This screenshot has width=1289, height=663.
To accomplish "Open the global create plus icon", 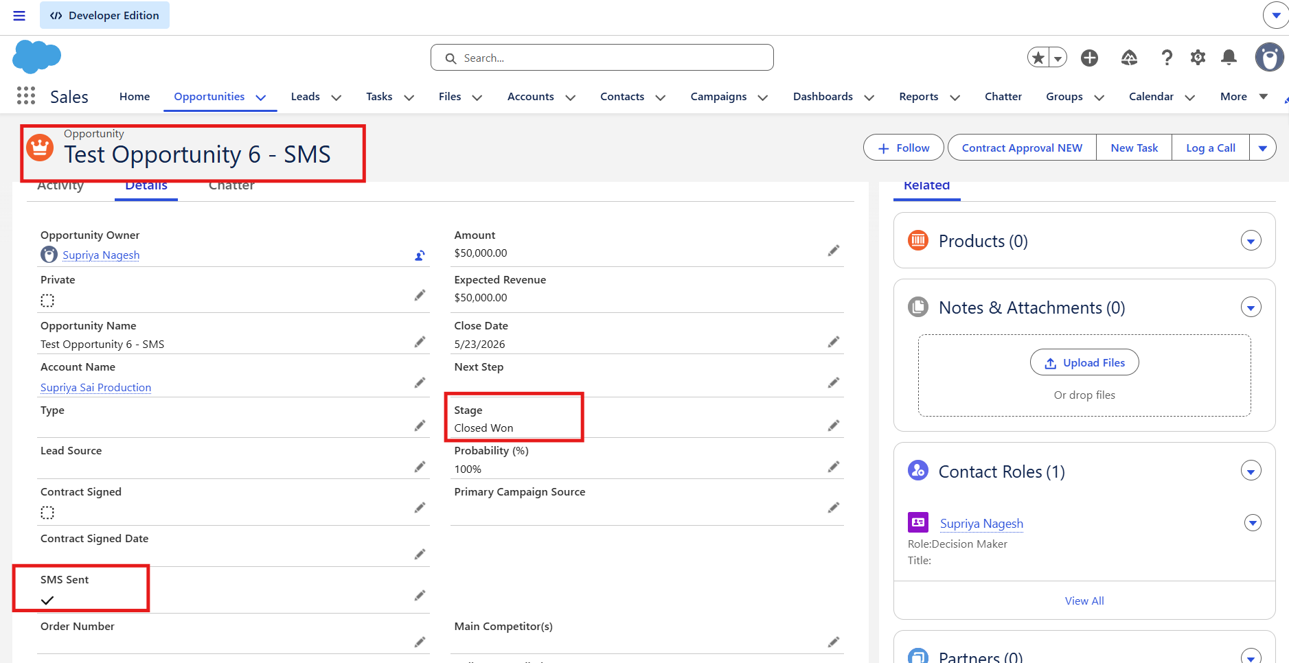I will [1089, 58].
